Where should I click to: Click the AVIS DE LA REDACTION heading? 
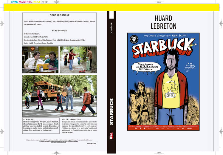(71, 119)
